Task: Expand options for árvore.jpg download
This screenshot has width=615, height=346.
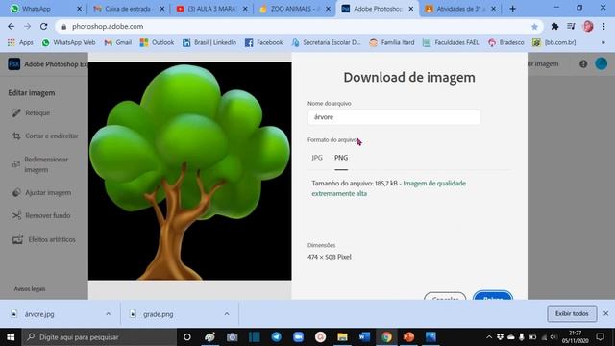Action: [x=108, y=314]
